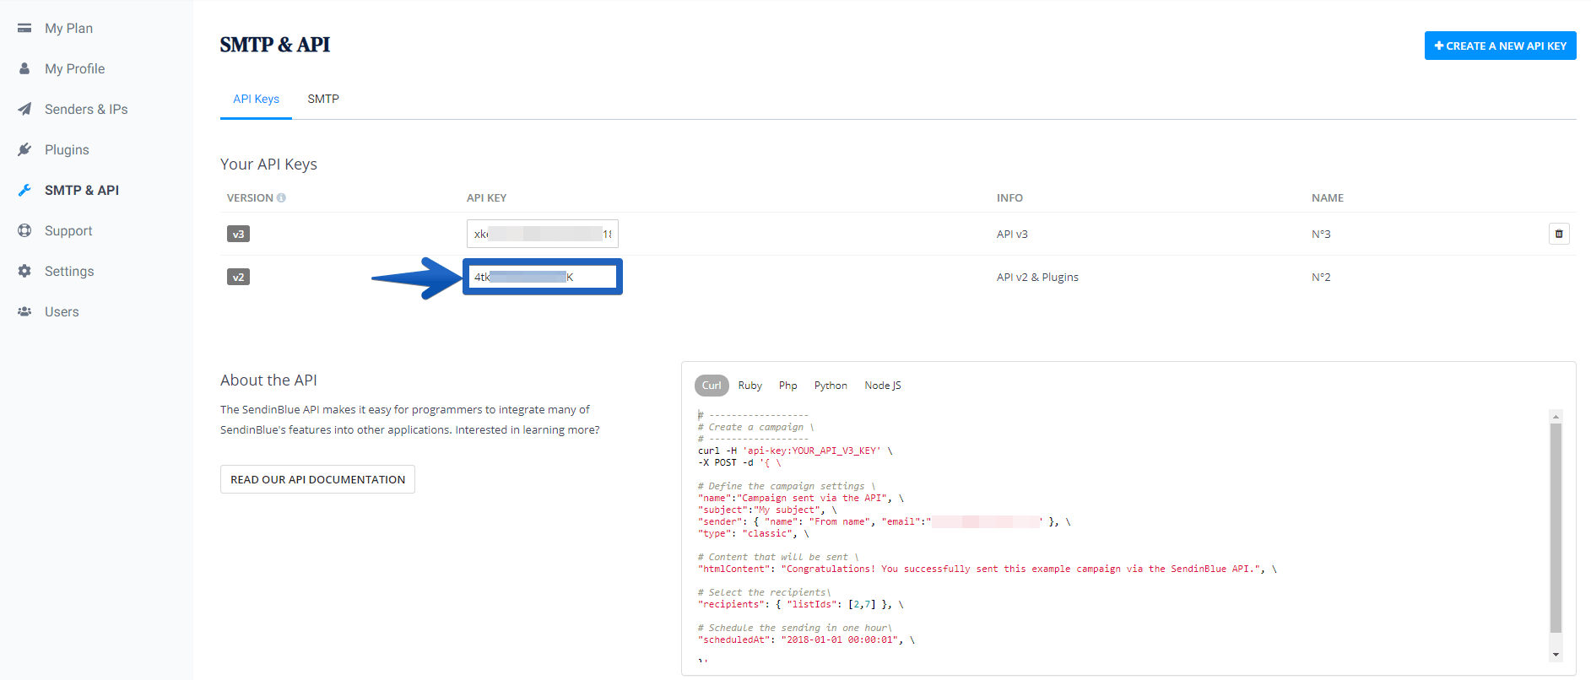Select the Curl code example tab
This screenshot has height=680, width=1591.
click(x=712, y=386)
